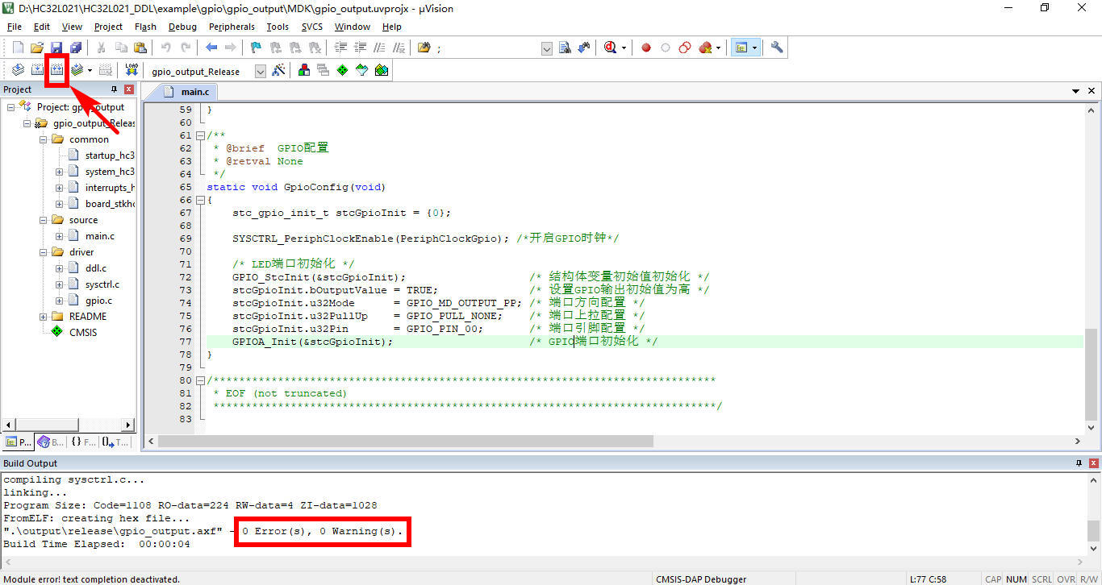
Task: Expand the README folder
Action: [x=43, y=317]
